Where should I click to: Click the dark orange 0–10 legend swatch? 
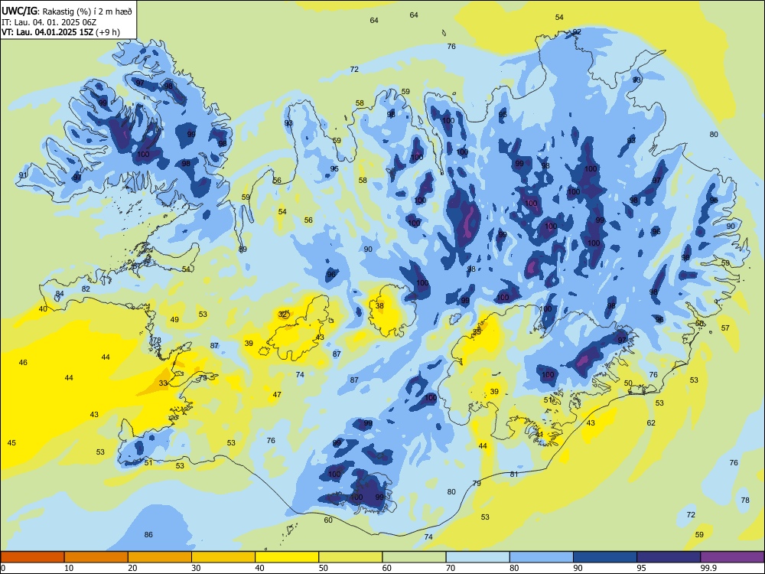tap(32, 557)
